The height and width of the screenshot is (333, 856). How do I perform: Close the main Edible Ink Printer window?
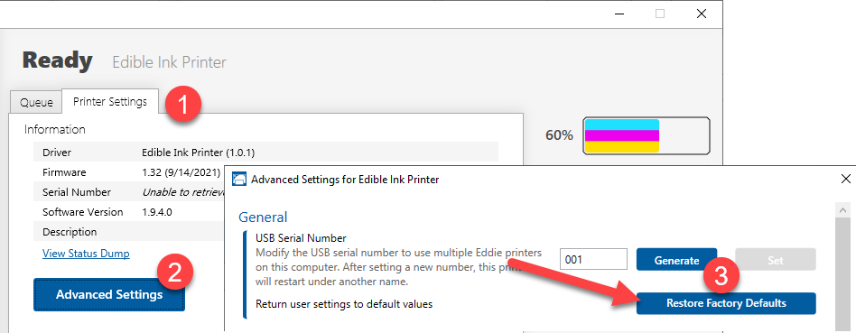pos(702,14)
